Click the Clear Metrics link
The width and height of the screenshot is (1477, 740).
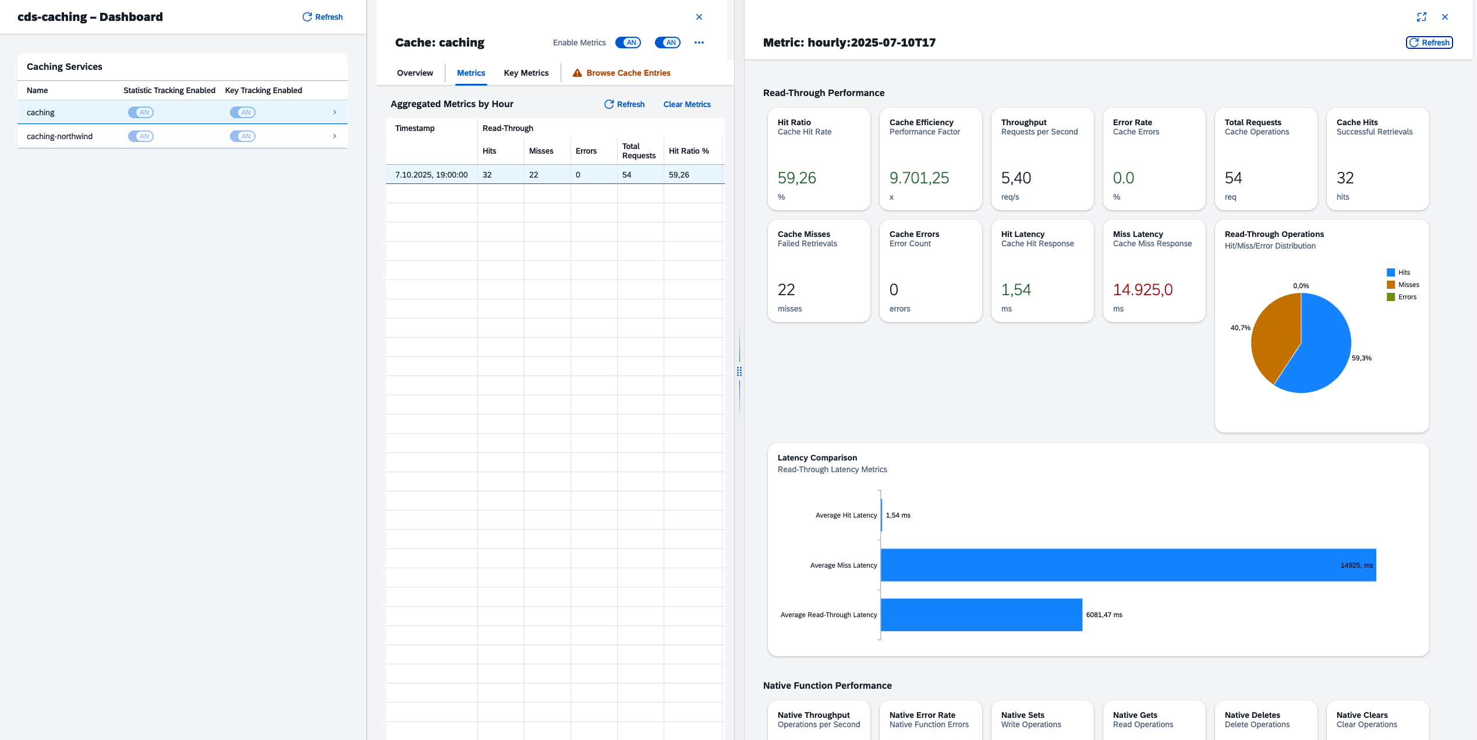686,104
